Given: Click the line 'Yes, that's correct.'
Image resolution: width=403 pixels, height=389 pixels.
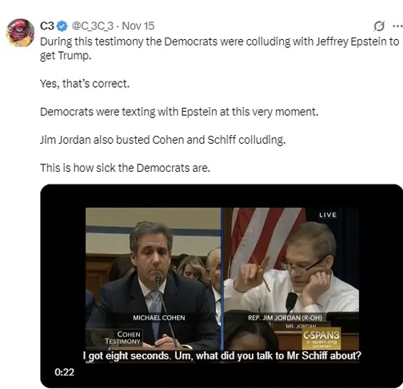Looking at the screenshot, I should 85,84.
